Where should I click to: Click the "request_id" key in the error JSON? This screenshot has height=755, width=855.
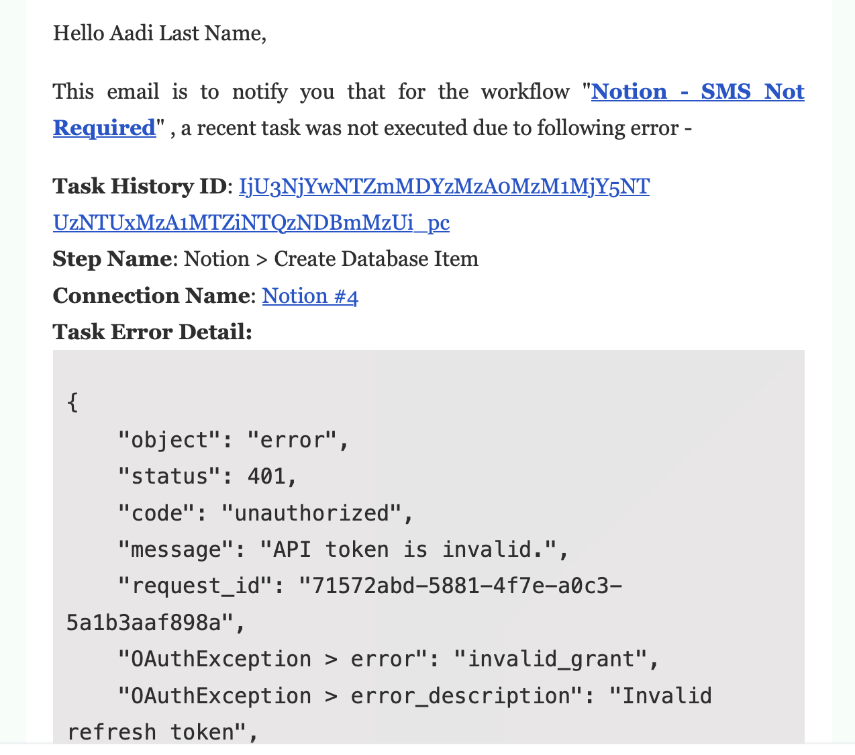pyautogui.click(x=195, y=586)
